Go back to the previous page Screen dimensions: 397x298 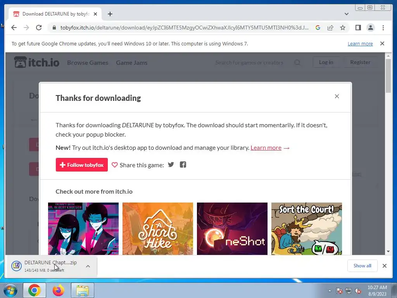(x=14, y=28)
